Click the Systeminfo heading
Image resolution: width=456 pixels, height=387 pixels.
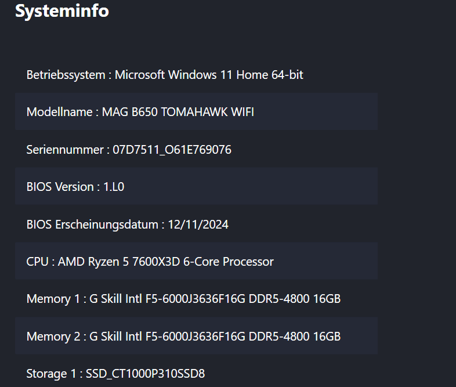[61, 11]
